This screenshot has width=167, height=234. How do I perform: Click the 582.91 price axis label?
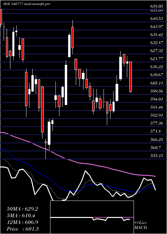[x=157, y=115]
